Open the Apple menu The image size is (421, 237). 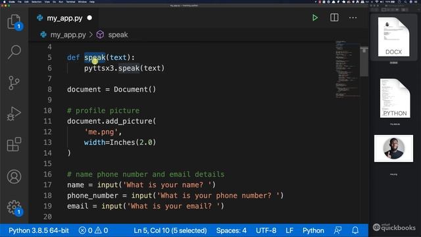point(5,1)
